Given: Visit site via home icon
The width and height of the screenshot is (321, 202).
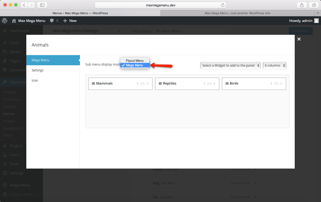Looking at the screenshot, I should [x=14, y=21].
